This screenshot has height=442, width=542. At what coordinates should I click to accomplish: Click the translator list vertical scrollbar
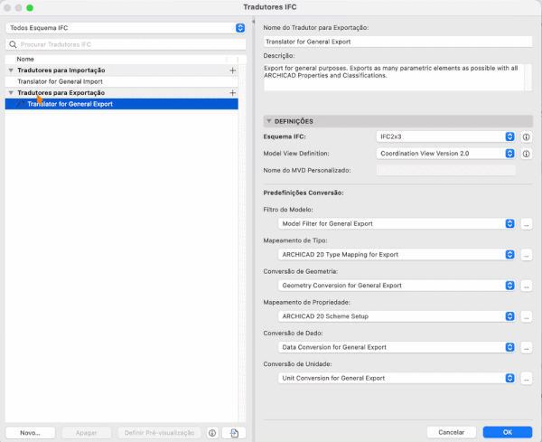point(242,243)
